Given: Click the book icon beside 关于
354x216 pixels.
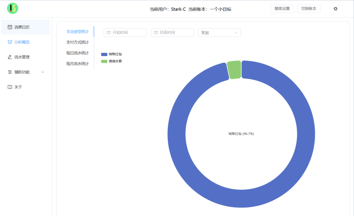Looking at the screenshot, I should point(10,87).
